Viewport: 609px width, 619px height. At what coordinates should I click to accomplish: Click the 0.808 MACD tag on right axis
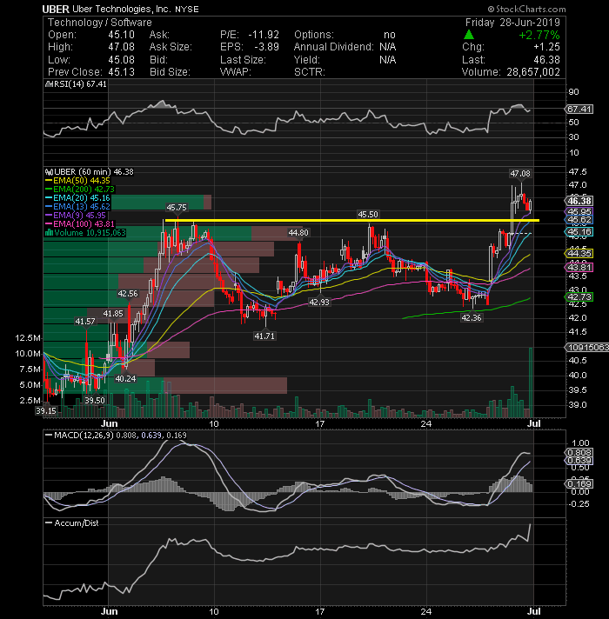(x=579, y=453)
